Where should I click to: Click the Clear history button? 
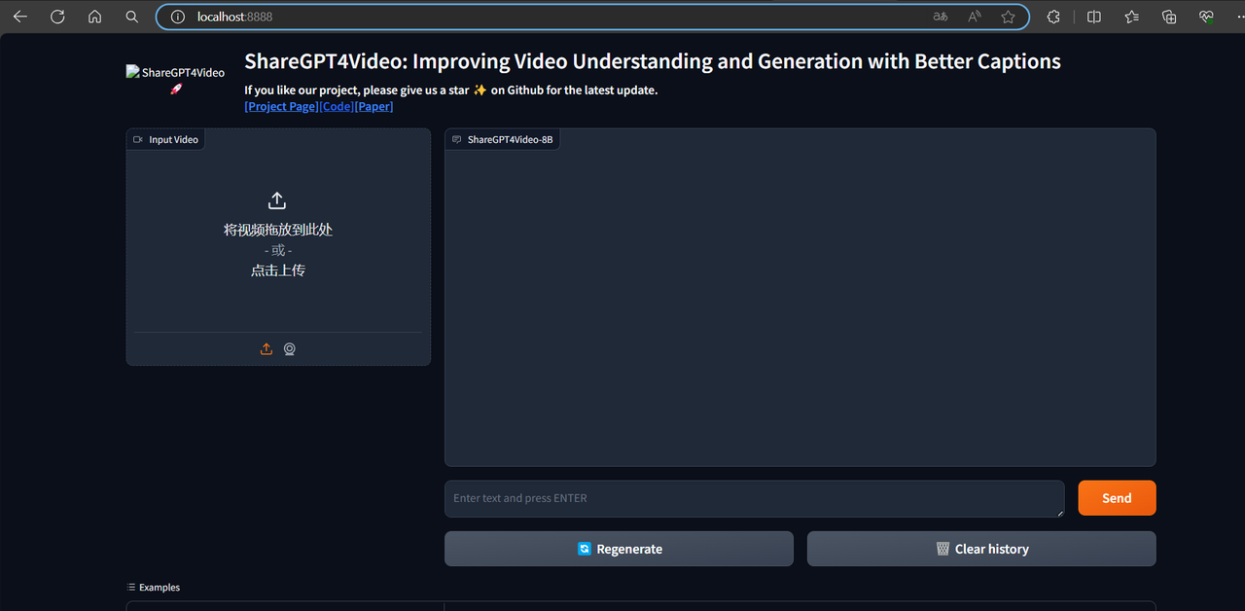pyautogui.click(x=981, y=549)
